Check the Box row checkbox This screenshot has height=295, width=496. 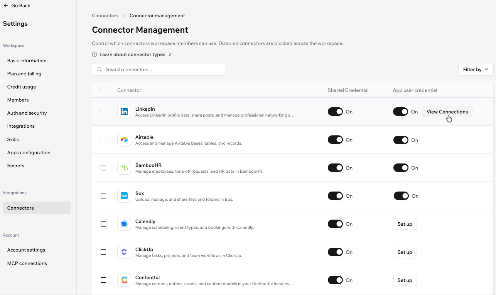103,196
